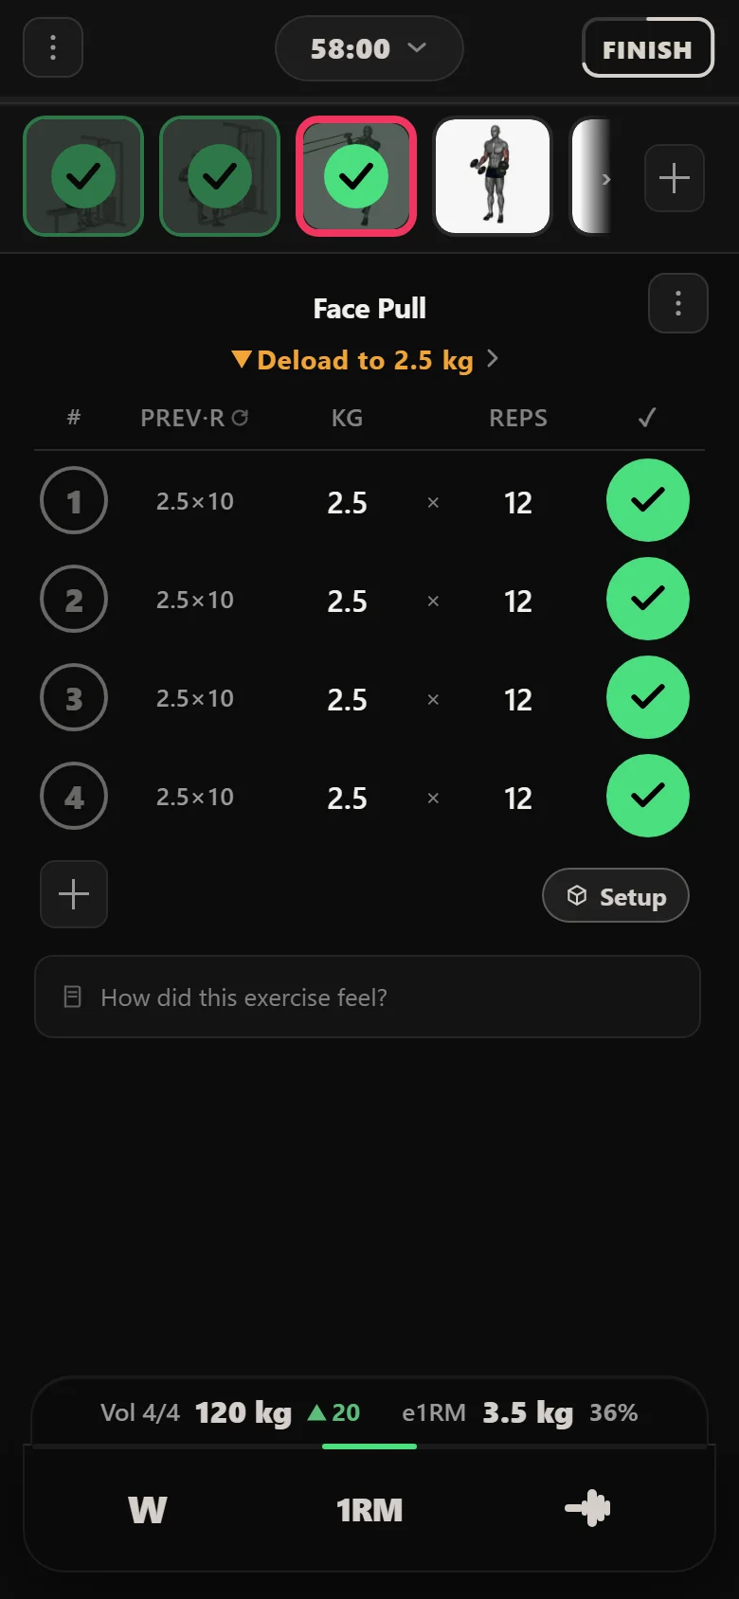Uncheck the completed mark for set 1
Image resolution: width=739 pixels, height=1599 pixels.
click(x=648, y=500)
